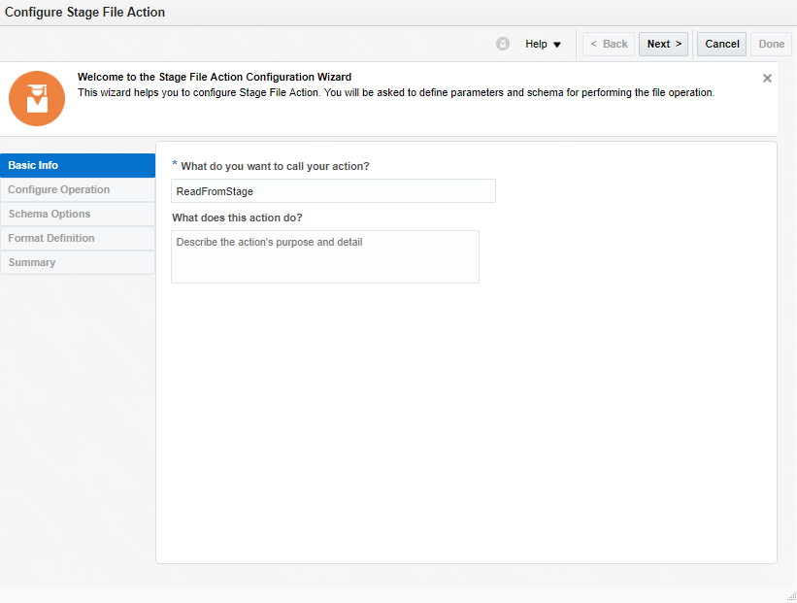Open the Schema Options step

coord(78,214)
